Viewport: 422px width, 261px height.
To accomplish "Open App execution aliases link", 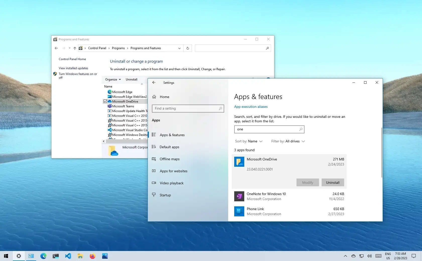I will (x=251, y=107).
